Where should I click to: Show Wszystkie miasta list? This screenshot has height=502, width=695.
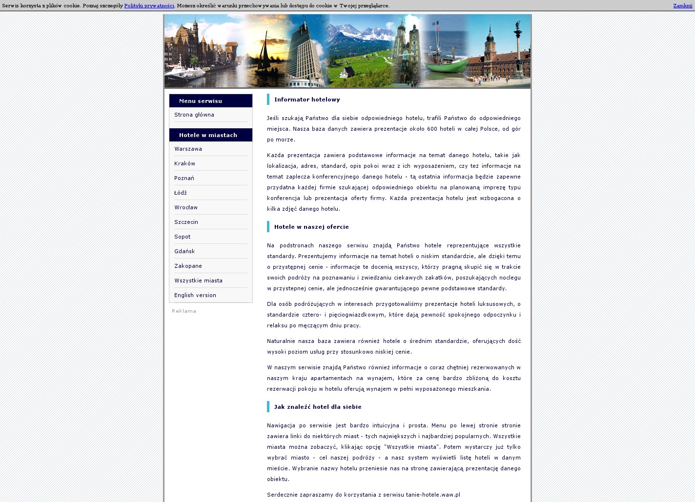[x=198, y=281]
